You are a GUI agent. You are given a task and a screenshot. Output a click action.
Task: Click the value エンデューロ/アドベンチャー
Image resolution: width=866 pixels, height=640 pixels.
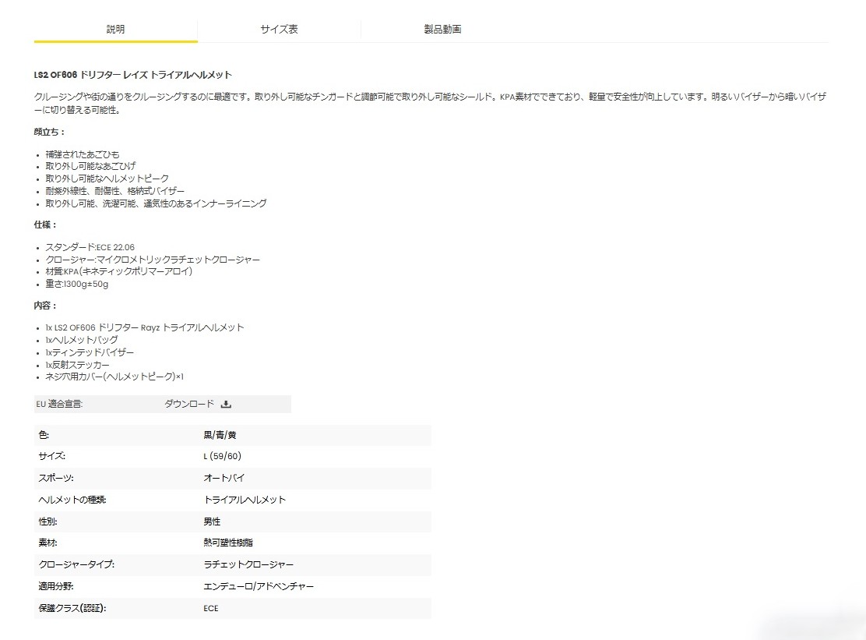pos(259,586)
